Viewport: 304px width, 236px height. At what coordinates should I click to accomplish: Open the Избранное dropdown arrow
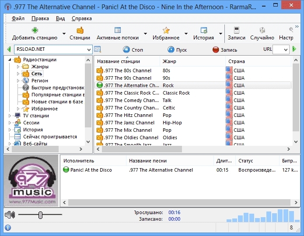click(186, 34)
